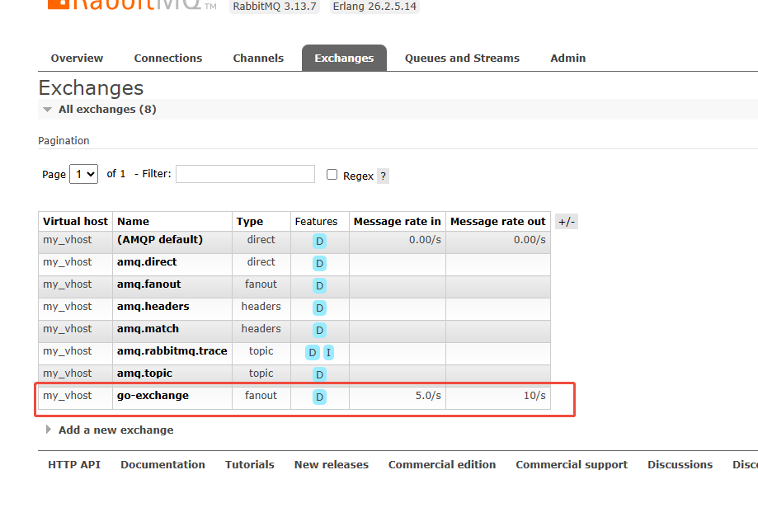Open the Documentation footer link

(163, 464)
